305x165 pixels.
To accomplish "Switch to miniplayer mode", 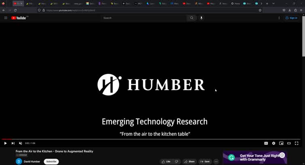I will click(281, 143).
